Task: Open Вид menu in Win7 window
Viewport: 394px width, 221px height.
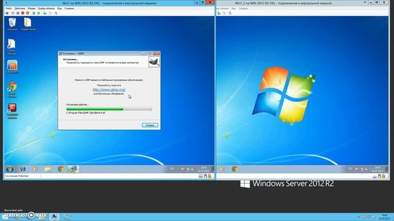Action: 59,8
